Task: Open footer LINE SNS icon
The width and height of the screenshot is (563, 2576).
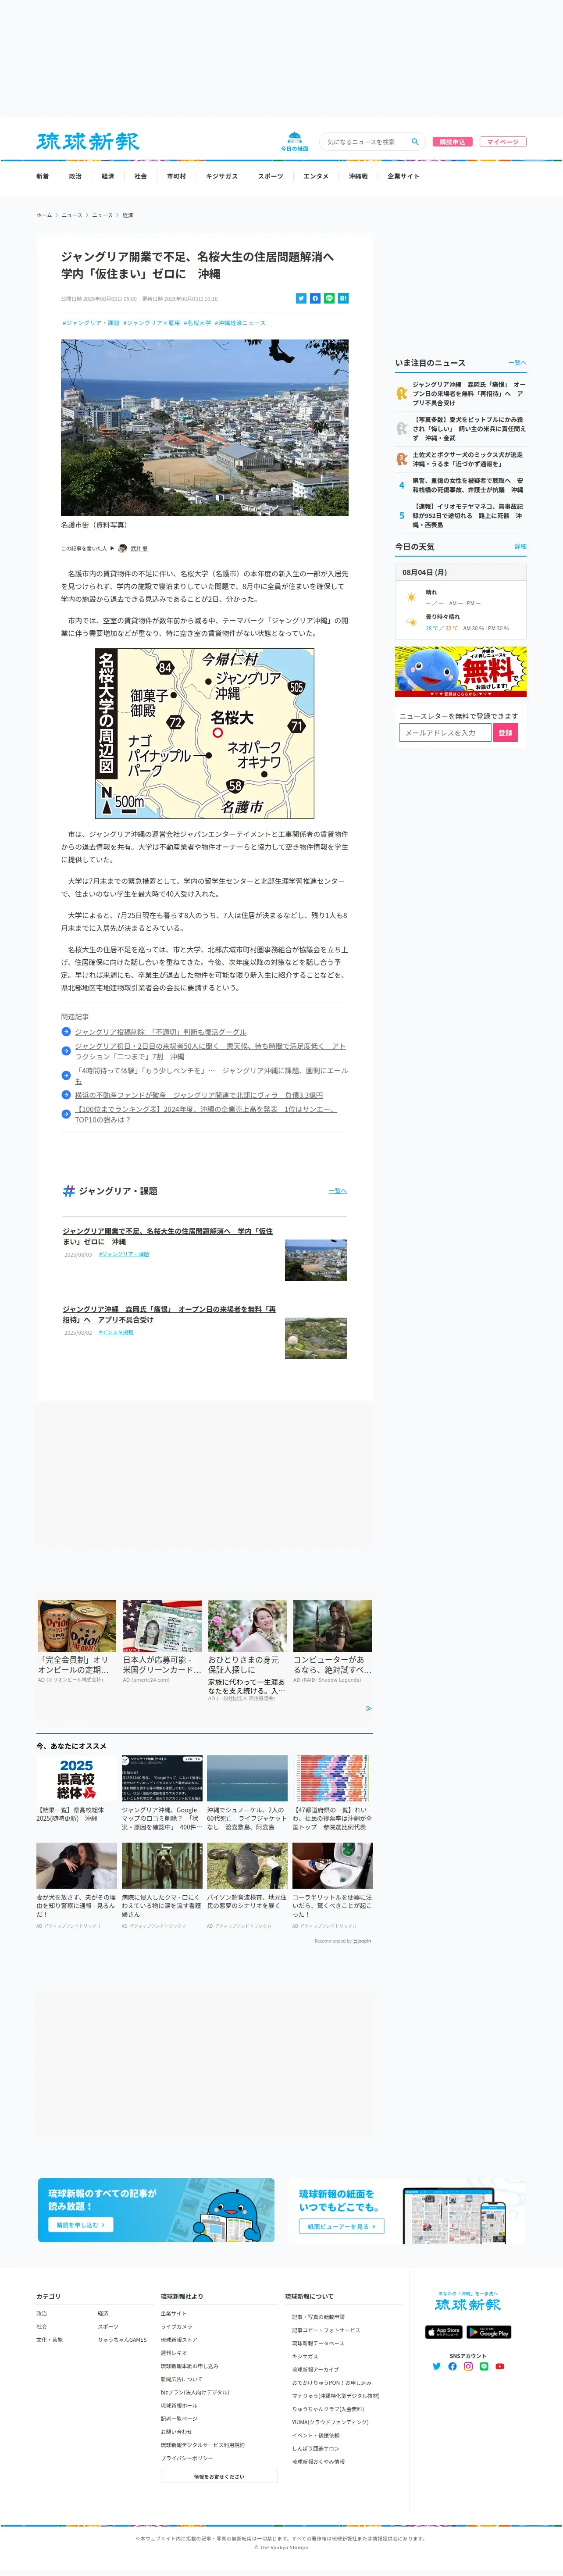Action: [484, 2366]
